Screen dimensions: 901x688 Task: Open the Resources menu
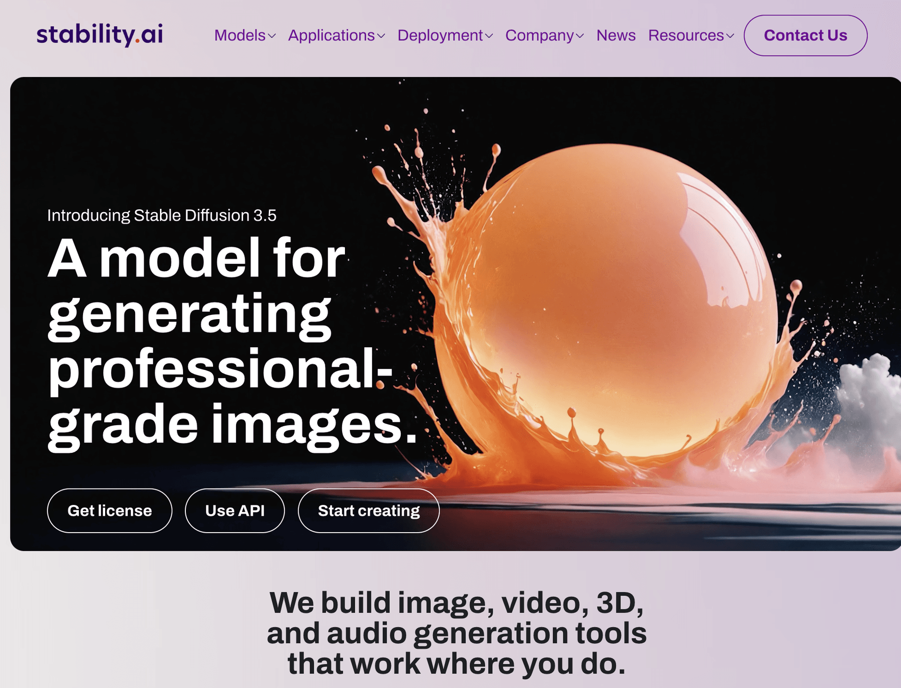(x=686, y=35)
